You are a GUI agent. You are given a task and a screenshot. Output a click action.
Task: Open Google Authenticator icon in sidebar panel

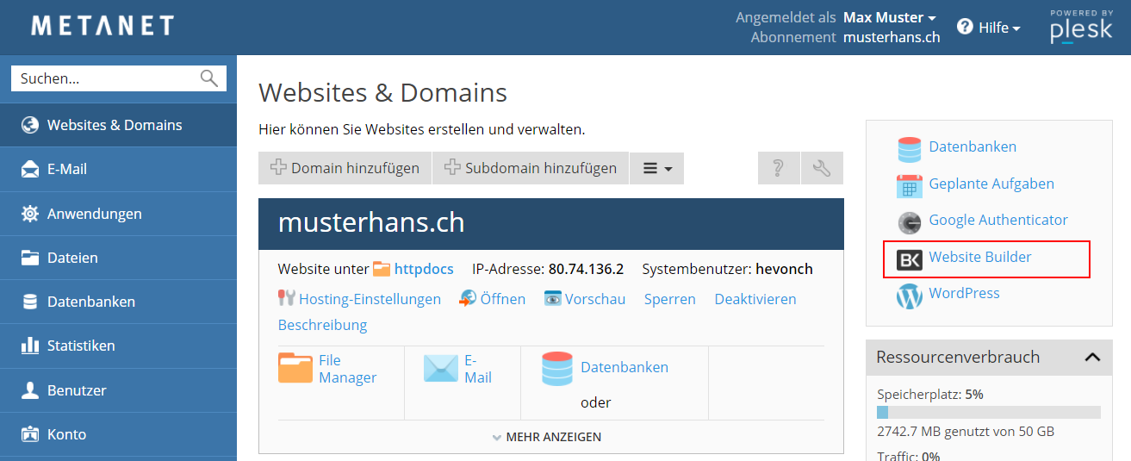point(909,222)
